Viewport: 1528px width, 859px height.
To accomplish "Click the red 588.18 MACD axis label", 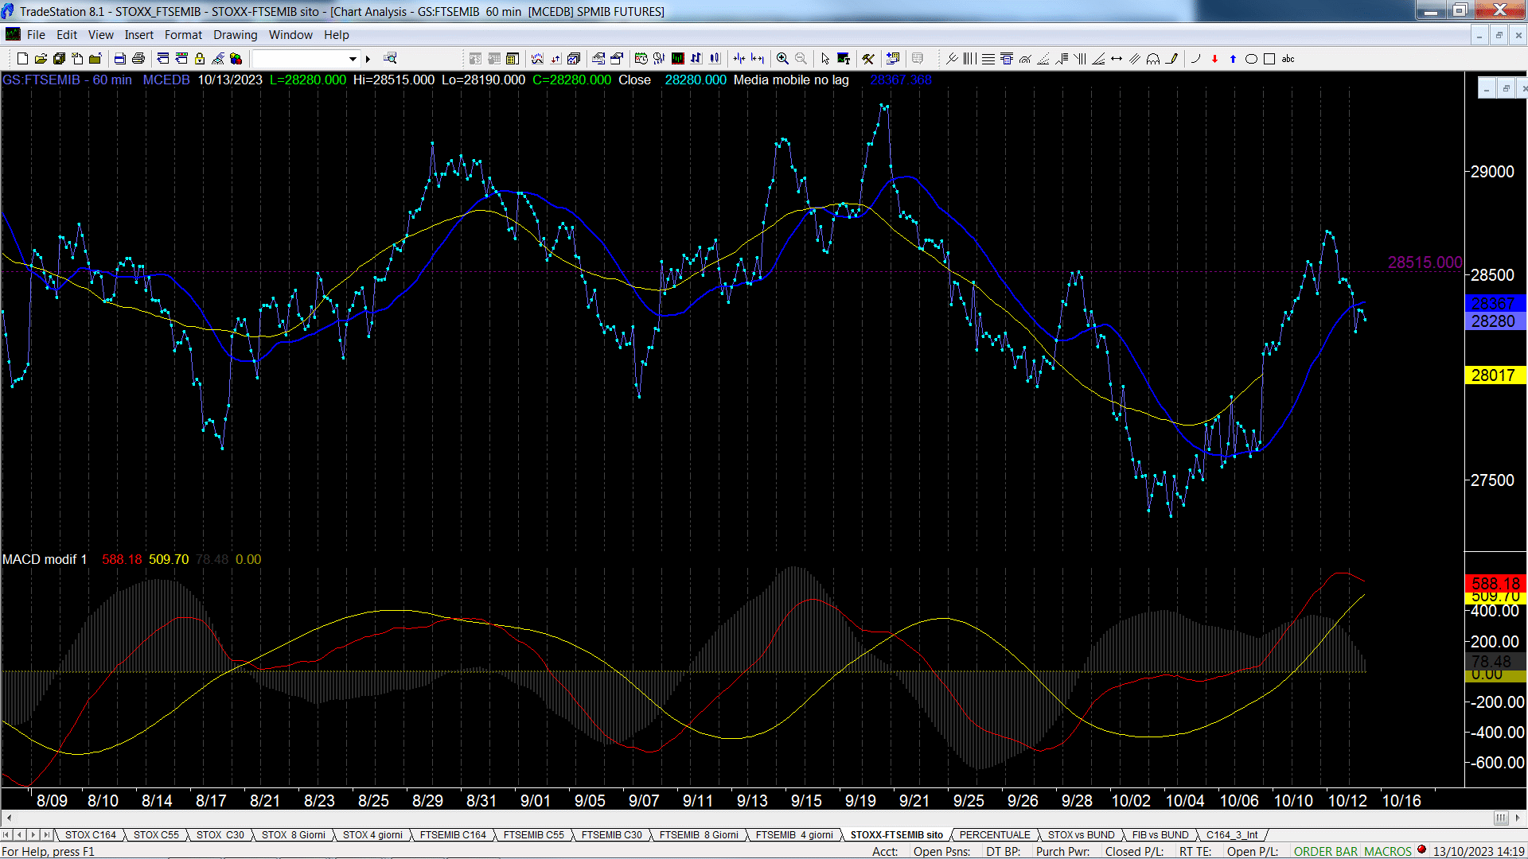I will 1495,583.
